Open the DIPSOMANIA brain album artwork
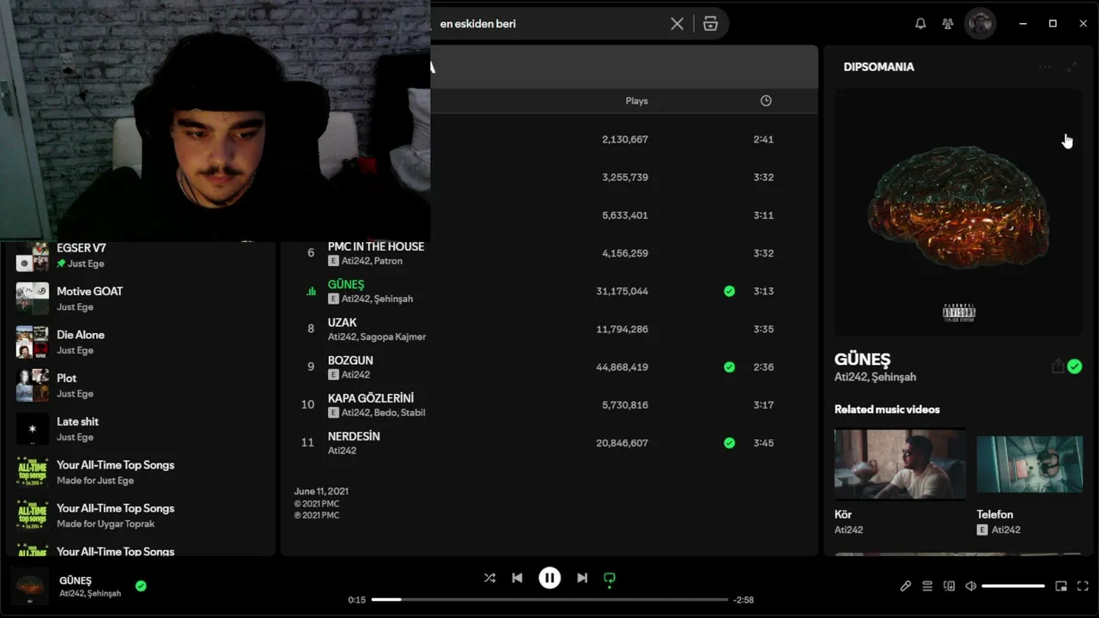 (x=958, y=212)
